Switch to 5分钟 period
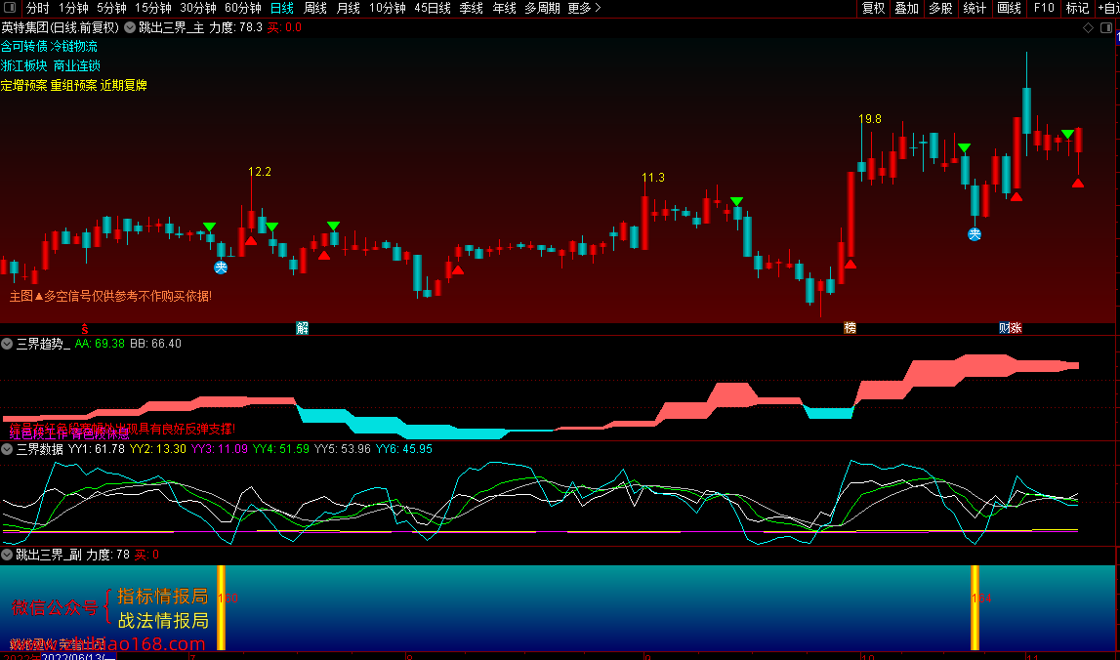Image resolution: width=1120 pixels, height=660 pixels. click(x=111, y=8)
